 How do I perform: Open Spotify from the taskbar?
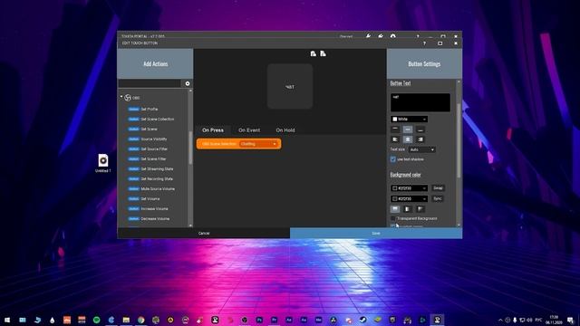96,320
